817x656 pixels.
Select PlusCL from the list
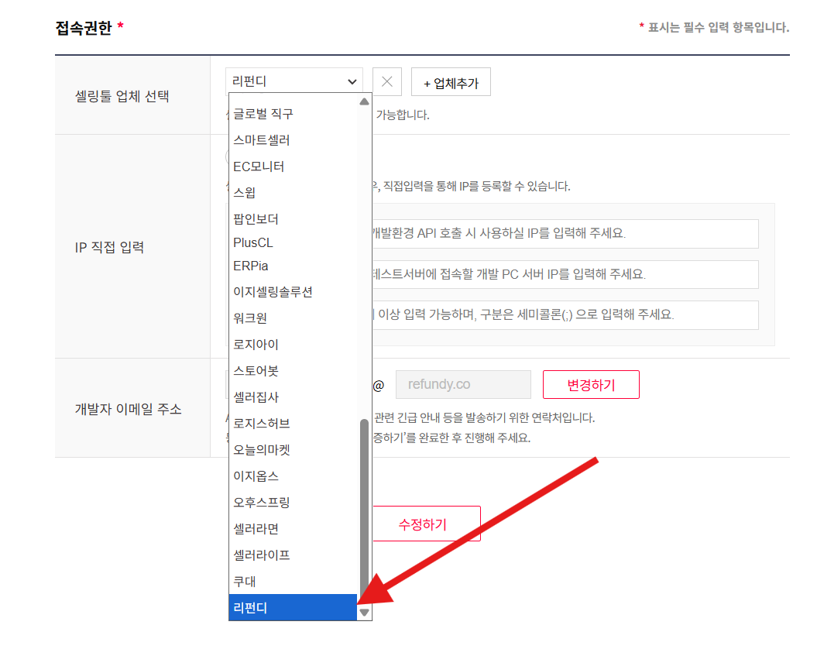pyautogui.click(x=293, y=243)
